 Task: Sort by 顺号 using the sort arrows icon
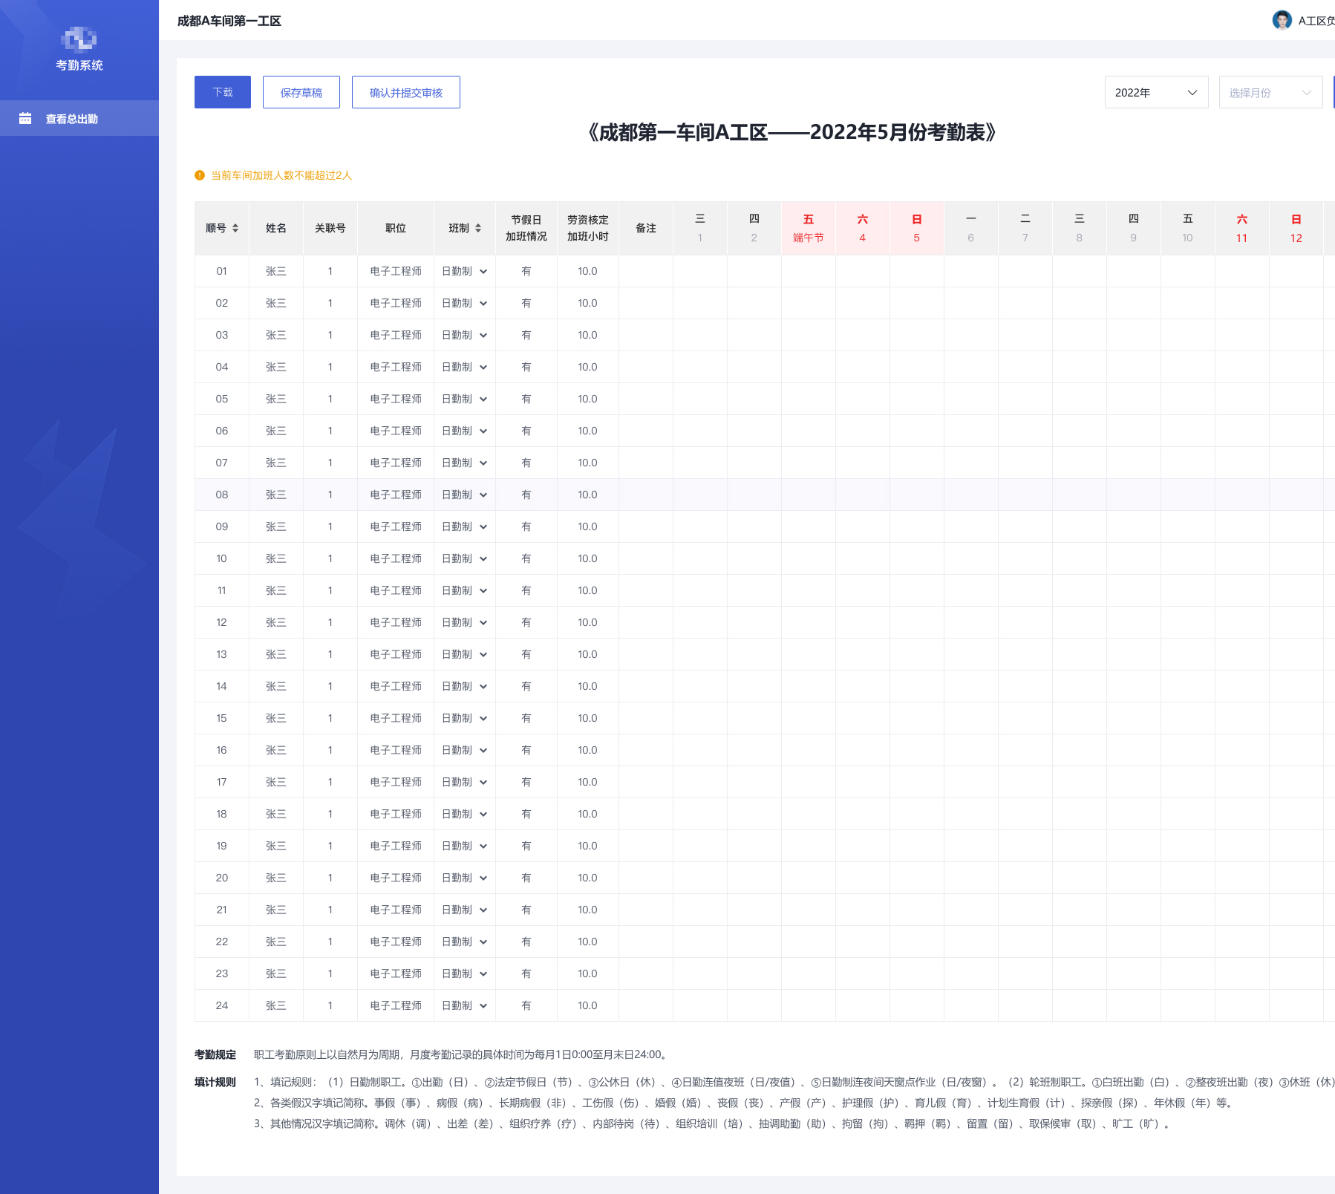[235, 228]
